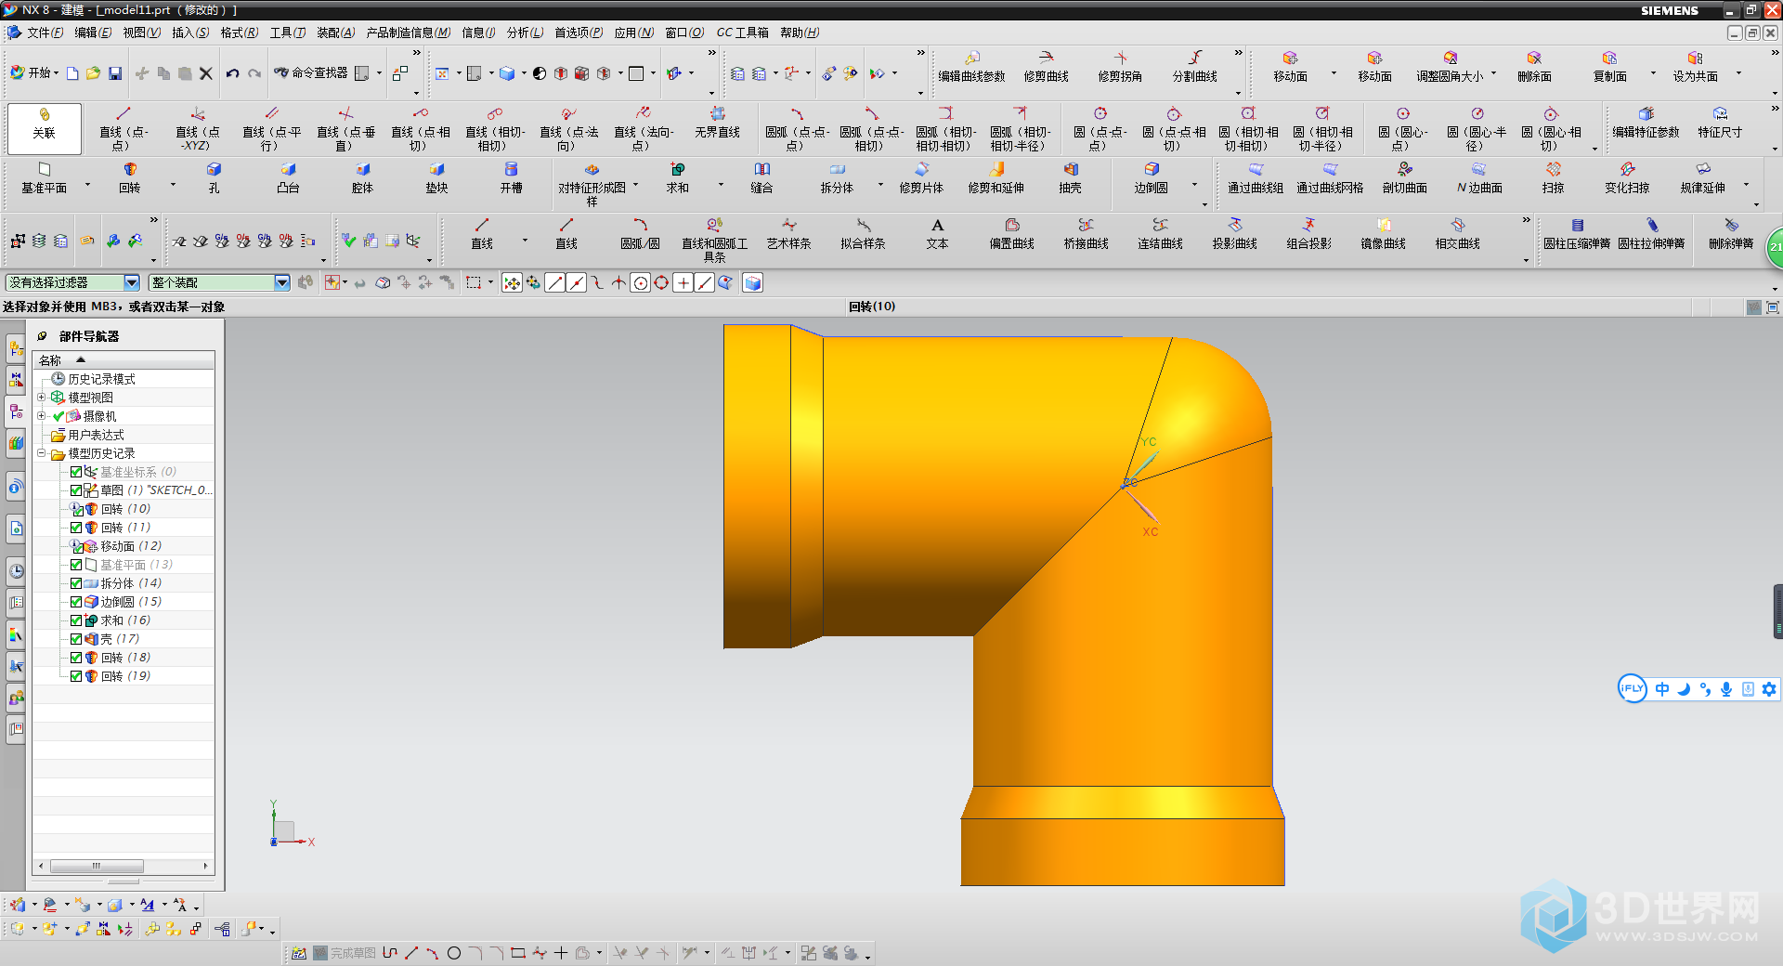
Task: Open the 编辑(E) menu
Action: coord(93,33)
